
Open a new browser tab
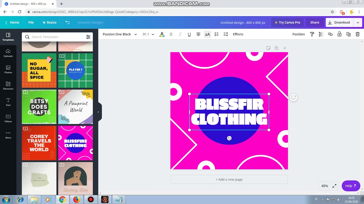(x=61, y=4)
